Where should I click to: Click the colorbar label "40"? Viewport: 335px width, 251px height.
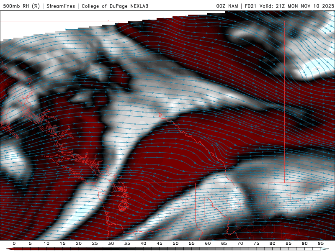coord(143,243)
